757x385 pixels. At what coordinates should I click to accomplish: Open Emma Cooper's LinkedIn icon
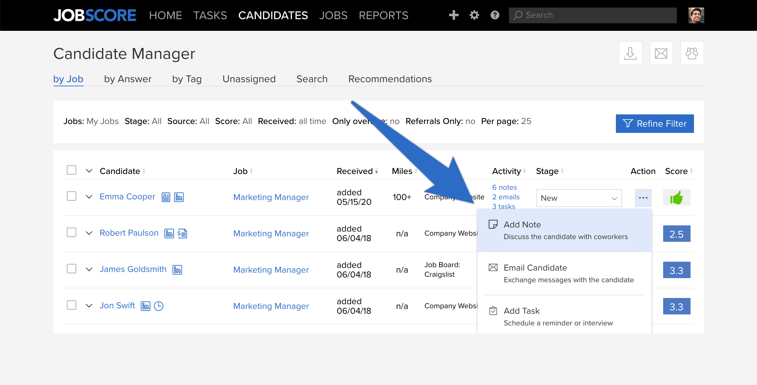179,197
